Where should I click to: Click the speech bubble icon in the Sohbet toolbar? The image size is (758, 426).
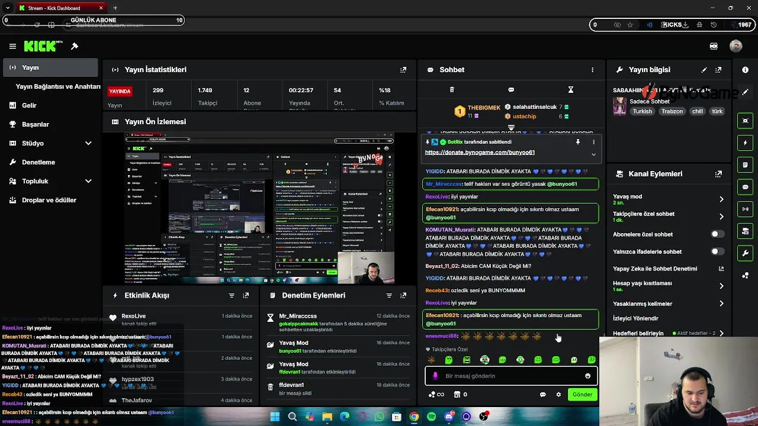click(x=511, y=90)
